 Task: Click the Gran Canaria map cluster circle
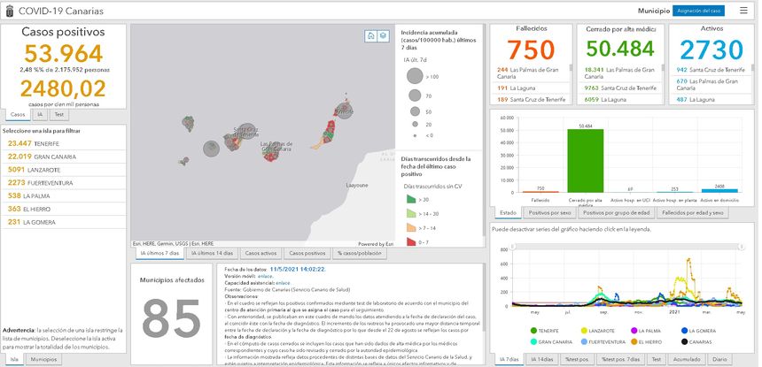click(270, 148)
